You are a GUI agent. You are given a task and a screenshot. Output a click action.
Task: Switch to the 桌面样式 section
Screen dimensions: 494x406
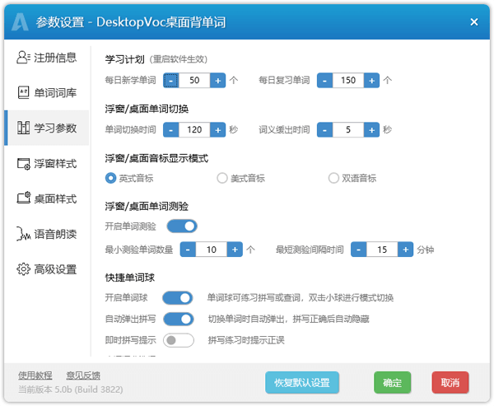point(47,198)
